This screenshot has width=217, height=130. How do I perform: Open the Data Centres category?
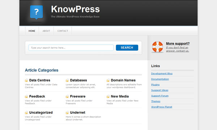pos(39,80)
